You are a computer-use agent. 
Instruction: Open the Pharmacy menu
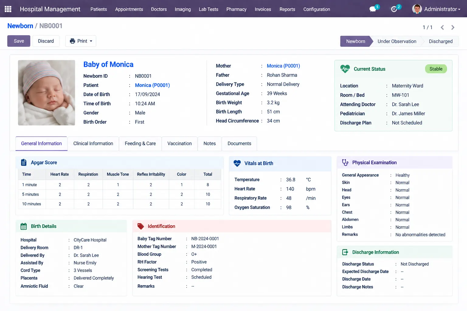pyautogui.click(x=236, y=9)
